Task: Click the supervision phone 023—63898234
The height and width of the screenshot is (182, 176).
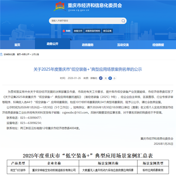Action: (x=30, y=123)
